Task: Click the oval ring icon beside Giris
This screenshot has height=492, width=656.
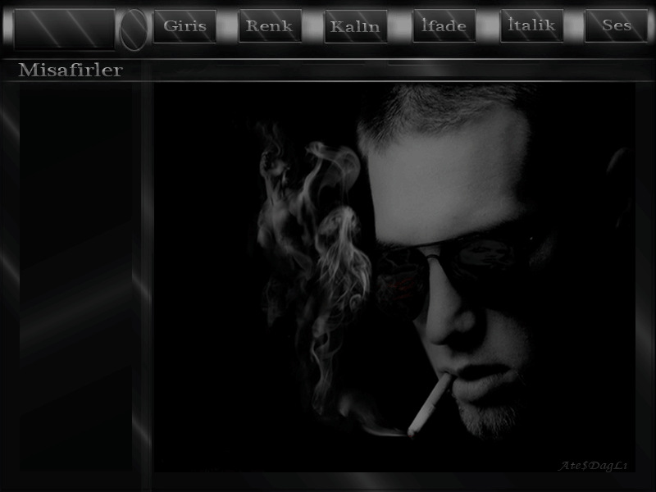Action: coord(134,29)
